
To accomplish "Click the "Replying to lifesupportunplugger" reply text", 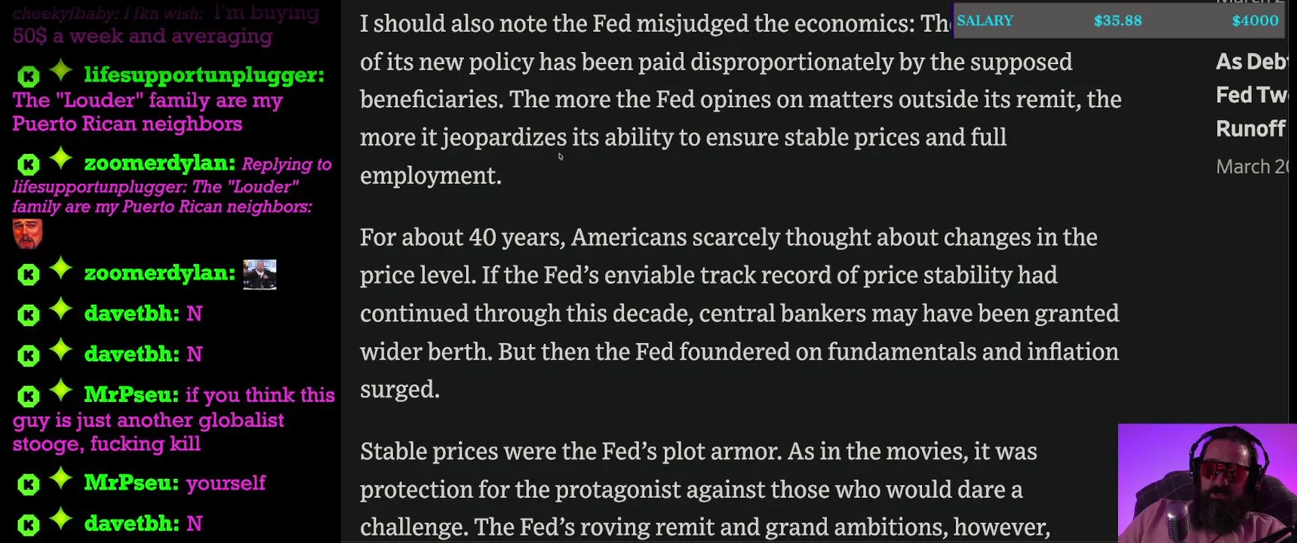I will coord(286,164).
